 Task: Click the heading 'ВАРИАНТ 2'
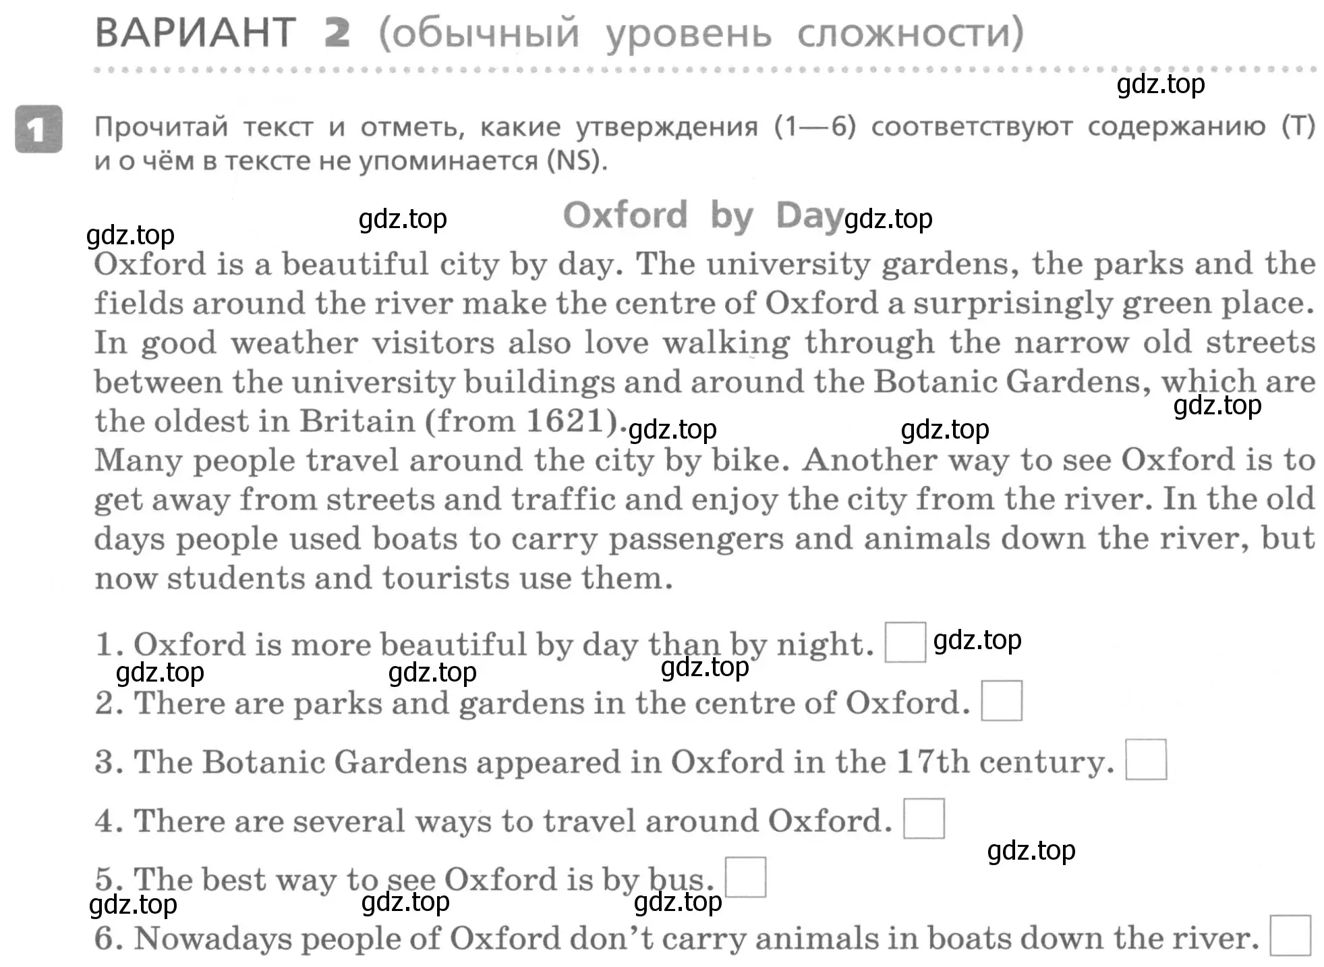point(223,32)
